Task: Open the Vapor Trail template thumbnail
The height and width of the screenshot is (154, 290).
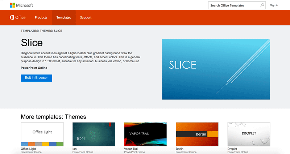Action: [x=145, y=134]
